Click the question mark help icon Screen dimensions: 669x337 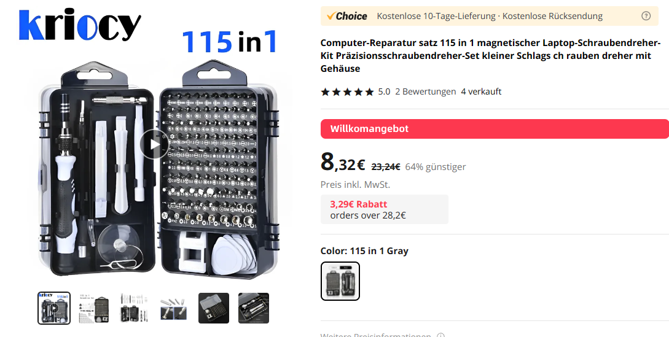coord(646,16)
